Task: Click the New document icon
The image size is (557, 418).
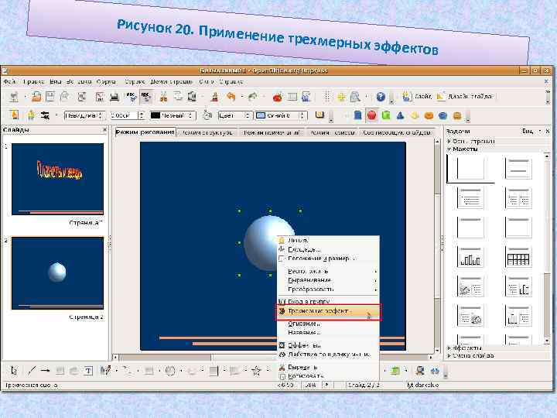Action: point(15,97)
